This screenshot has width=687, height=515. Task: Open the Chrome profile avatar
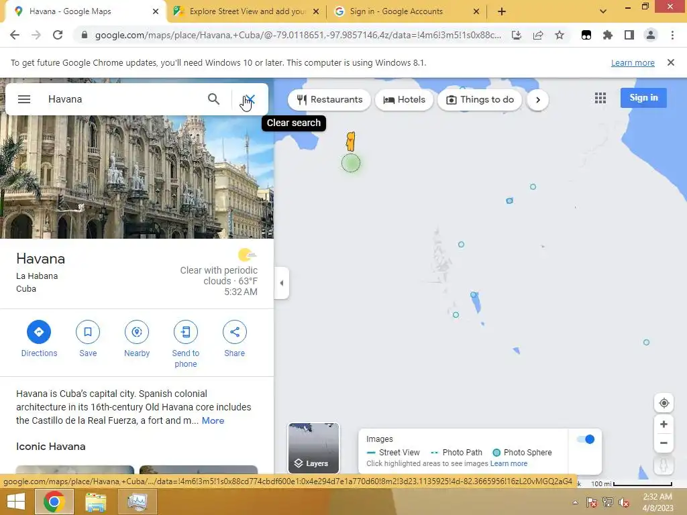tap(651, 35)
